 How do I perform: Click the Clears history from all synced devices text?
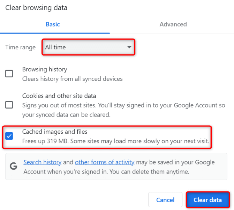[x=72, y=79]
